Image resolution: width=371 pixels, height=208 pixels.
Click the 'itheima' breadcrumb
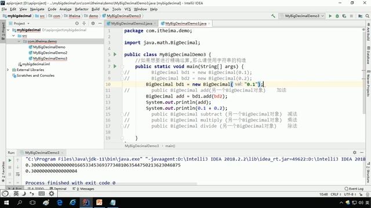[74, 16]
